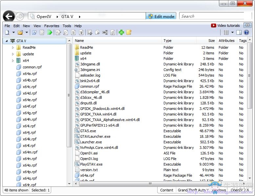Open the Edit menu
255x196 pixels.
point(16,26)
